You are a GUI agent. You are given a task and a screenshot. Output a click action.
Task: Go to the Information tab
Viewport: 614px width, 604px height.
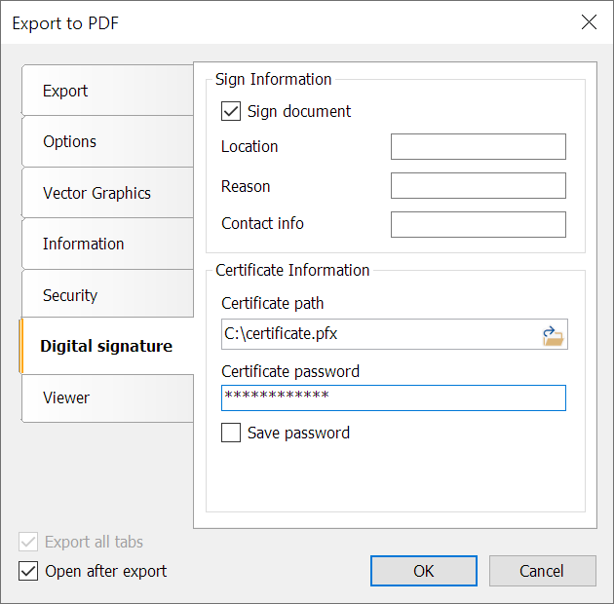(x=107, y=244)
